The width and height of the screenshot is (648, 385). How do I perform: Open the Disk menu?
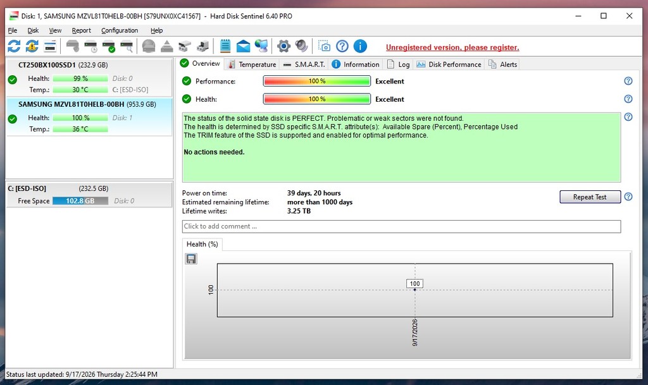33,30
